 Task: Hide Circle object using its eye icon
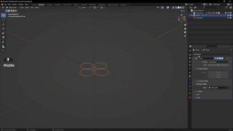coord(228,15)
